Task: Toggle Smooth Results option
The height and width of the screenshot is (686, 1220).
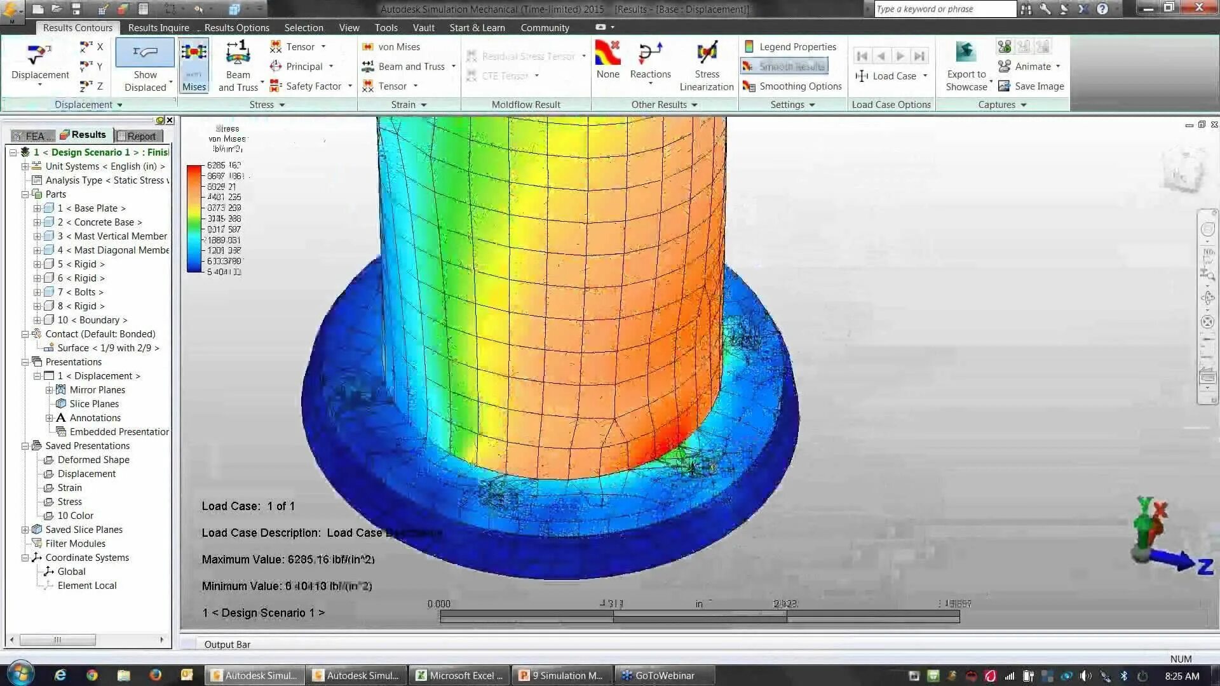Action: 784,66
